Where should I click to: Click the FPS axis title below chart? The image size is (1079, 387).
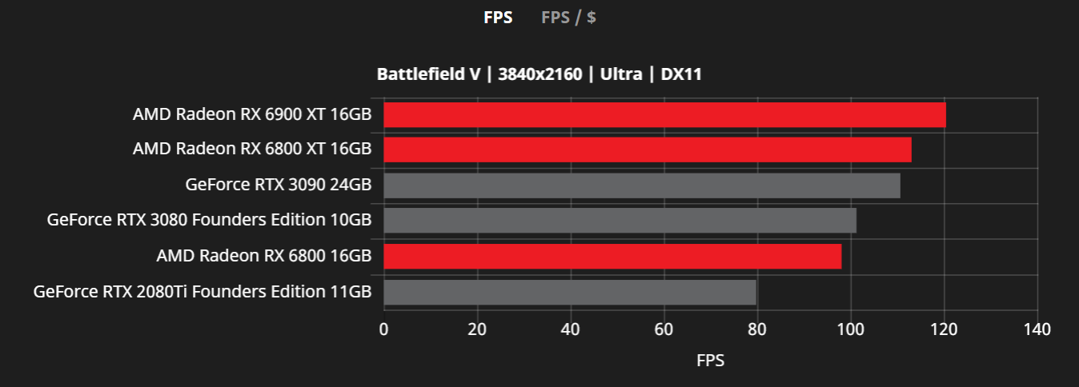pos(710,361)
